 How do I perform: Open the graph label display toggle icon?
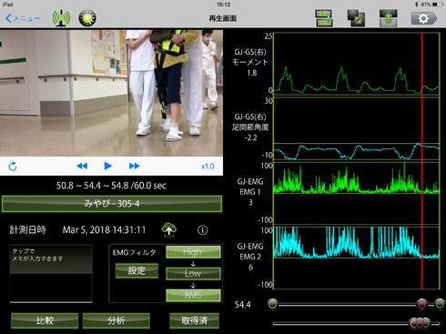click(x=324, y=18)
